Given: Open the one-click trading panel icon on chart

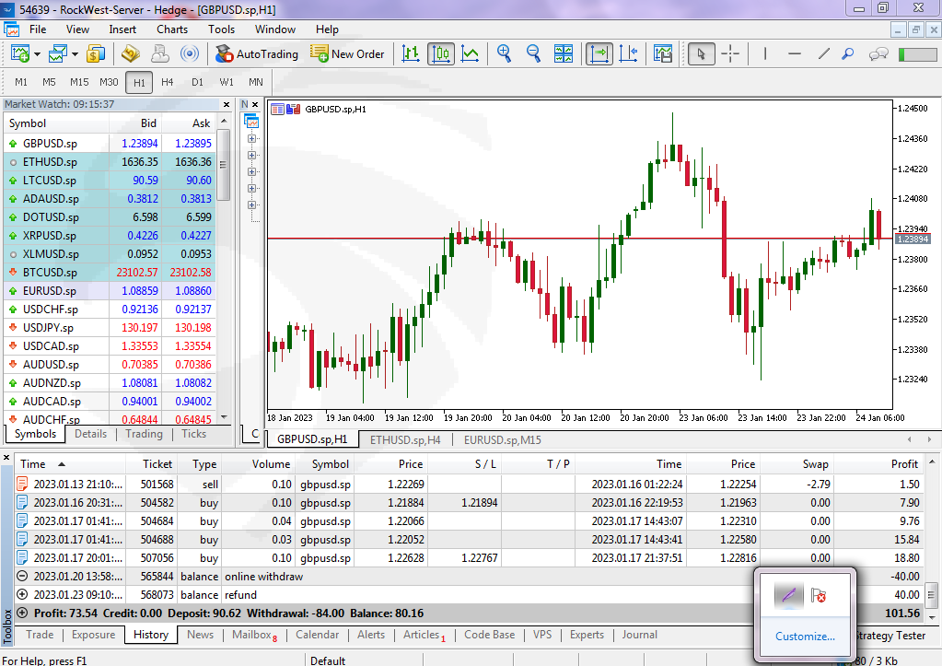Looking at the screenshot, I should point(278,109).
